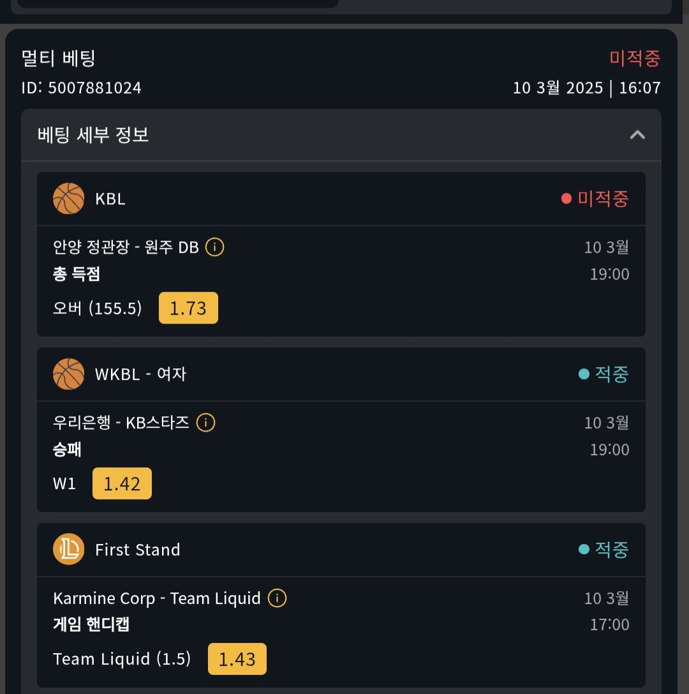Image resolution: width=689 pixels, height=694 pixels.
Task: Open info for Karmine Corp - Team Liquid
Action: [277, 598]
